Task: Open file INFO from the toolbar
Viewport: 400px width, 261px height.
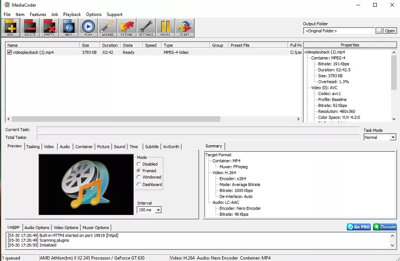Action: click(x=68, y=28)
